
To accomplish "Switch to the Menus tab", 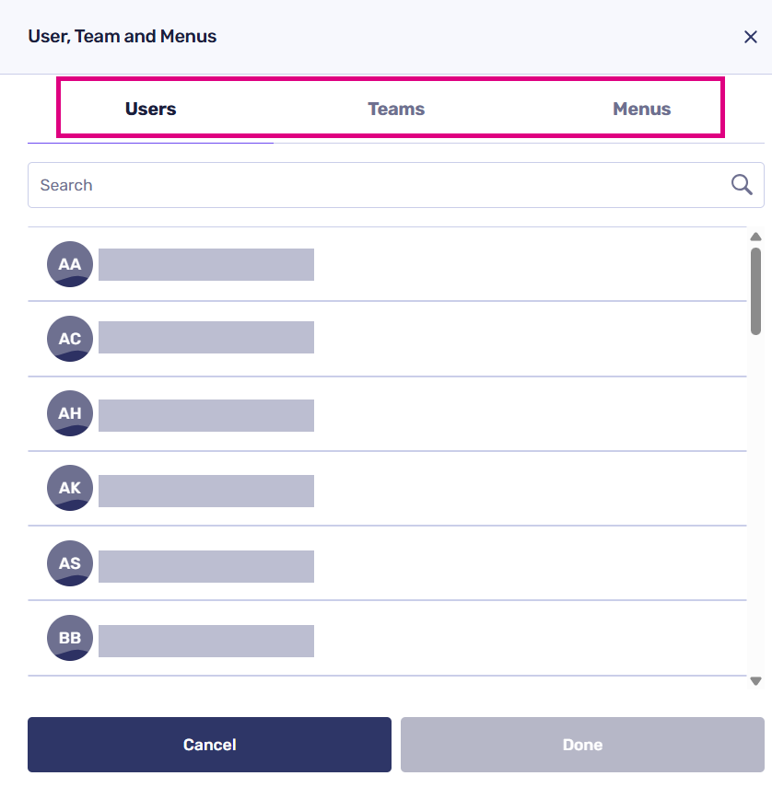I will pyautogui.click(x=642, y=110).
